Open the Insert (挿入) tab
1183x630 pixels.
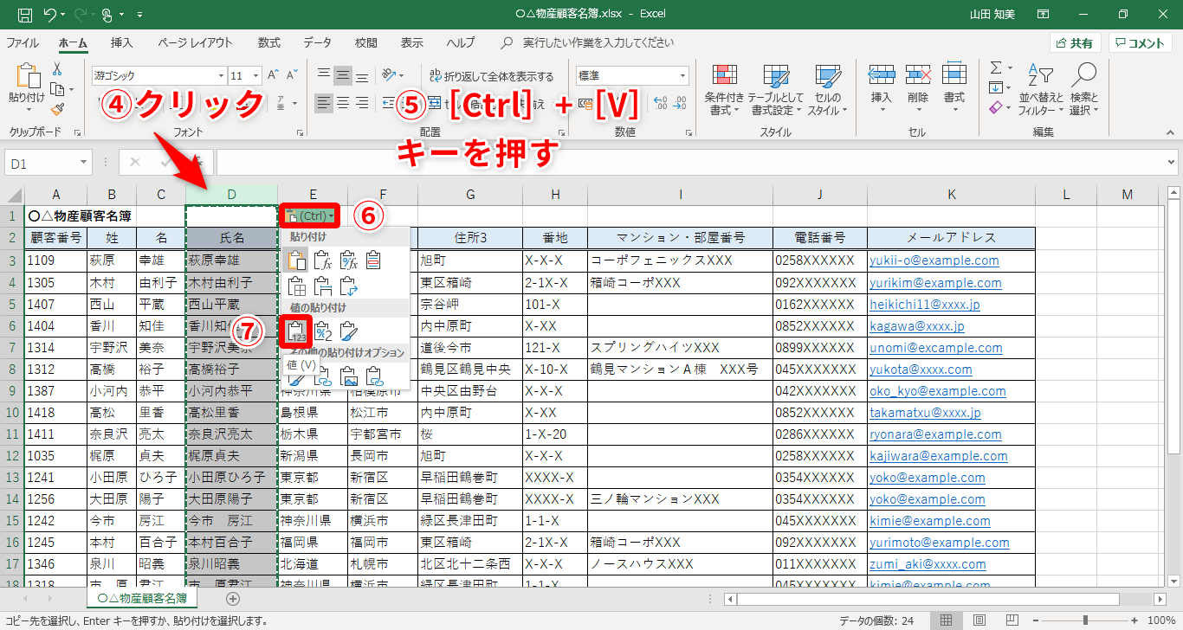coord(122,42)
